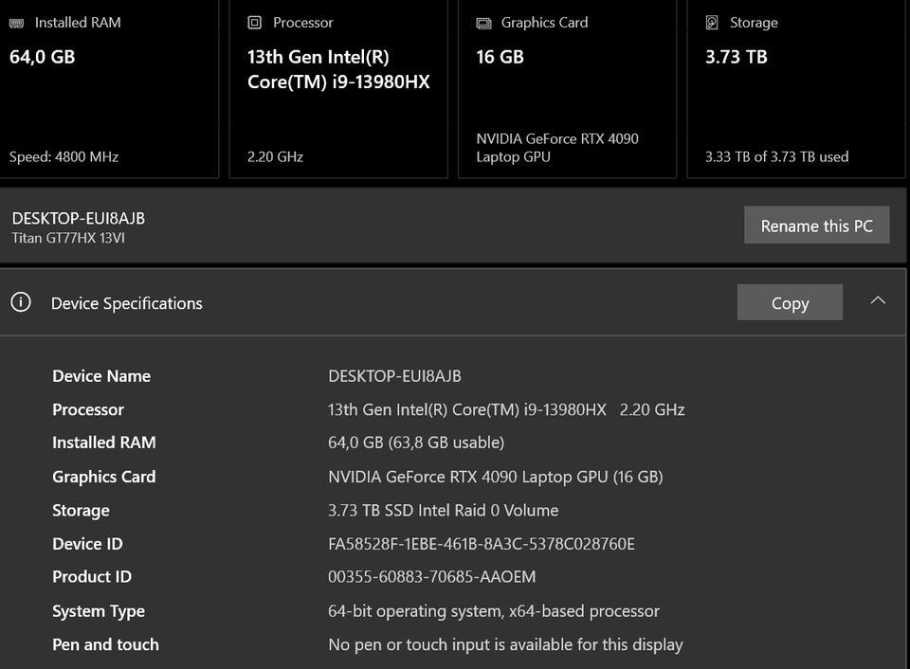Select the Device ID label
Viewport: 910px width, 669px height.
pyautogui.click(x=87, y=544)
